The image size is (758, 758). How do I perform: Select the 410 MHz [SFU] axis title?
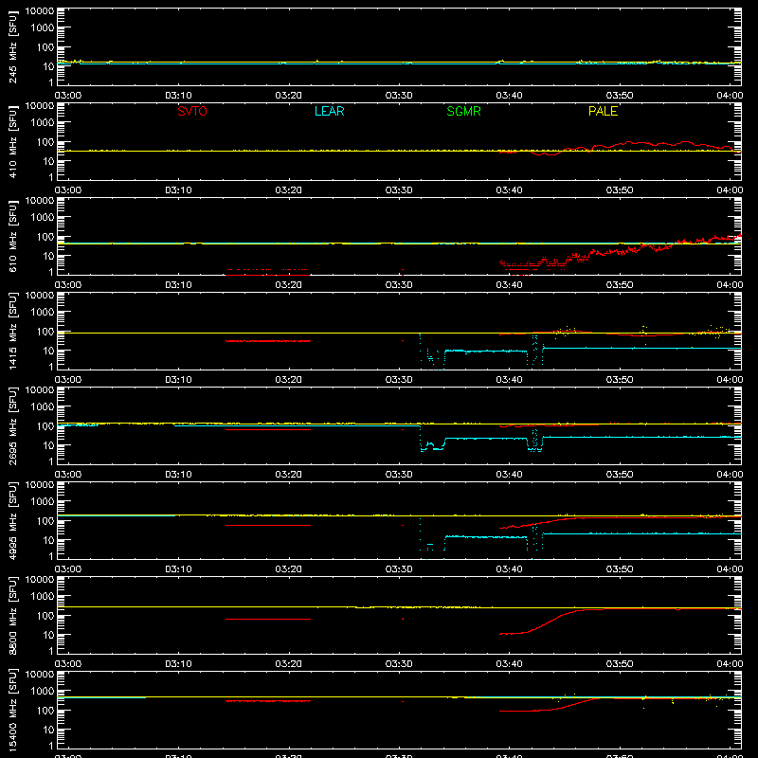coord(12,141)
